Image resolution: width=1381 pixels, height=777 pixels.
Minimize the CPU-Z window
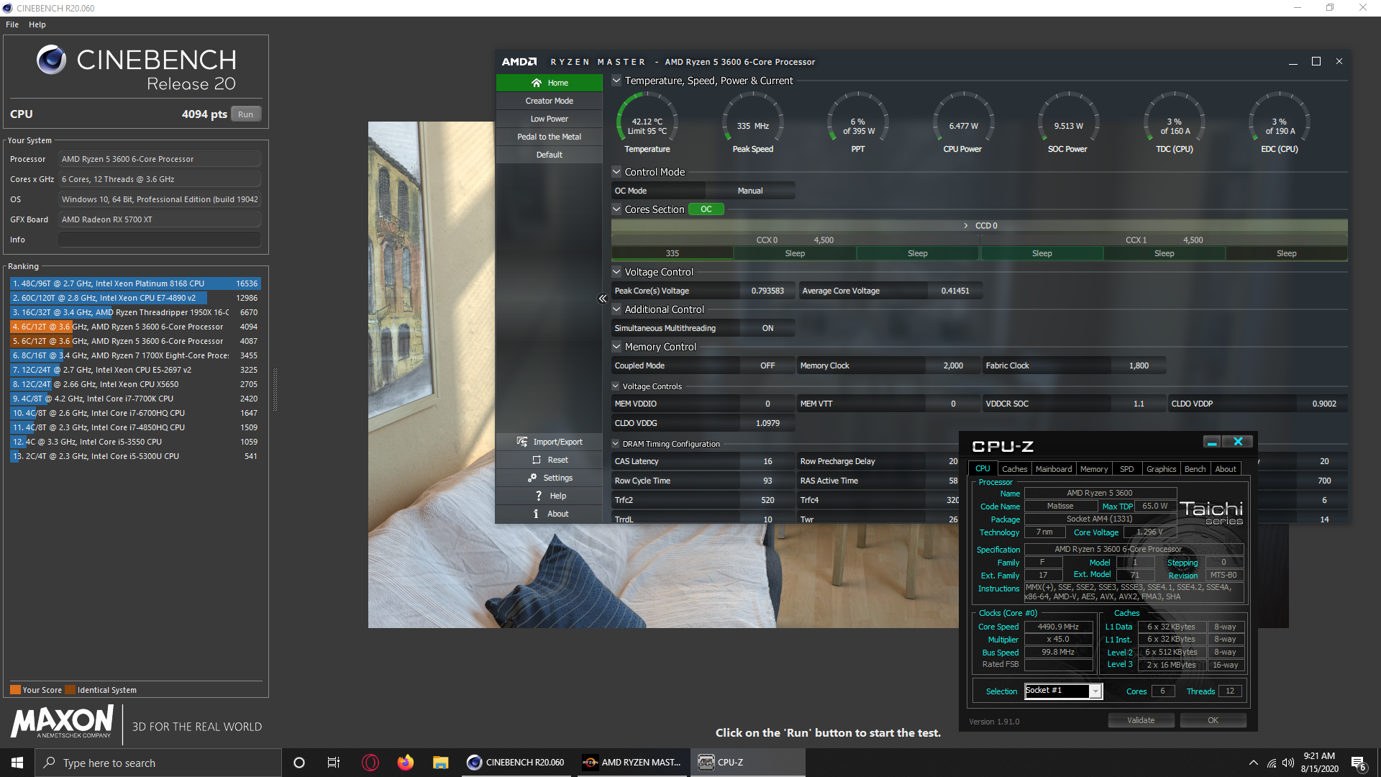1212,442
